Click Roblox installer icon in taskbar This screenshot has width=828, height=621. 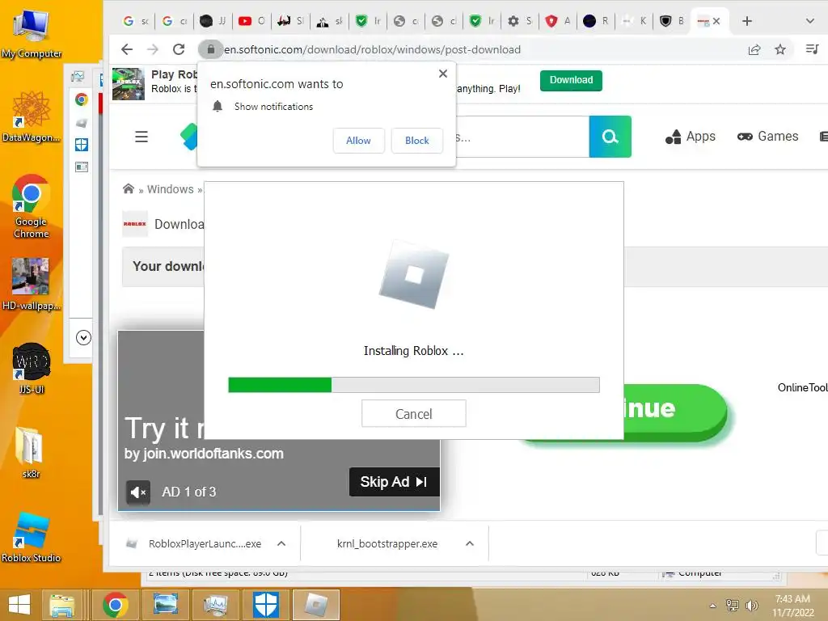pyautogui.click(x=315, y=605)
